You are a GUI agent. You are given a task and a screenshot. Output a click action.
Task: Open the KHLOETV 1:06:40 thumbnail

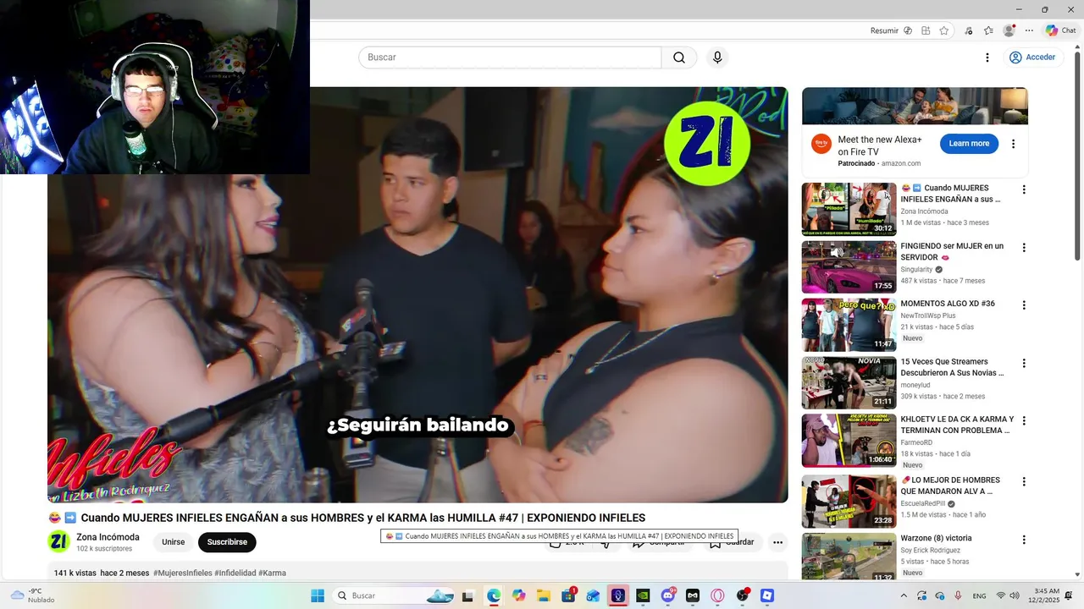click(849, 441)
